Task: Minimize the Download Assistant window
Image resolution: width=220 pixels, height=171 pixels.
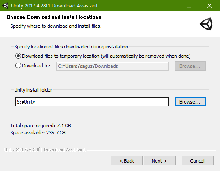Action: 169,6
